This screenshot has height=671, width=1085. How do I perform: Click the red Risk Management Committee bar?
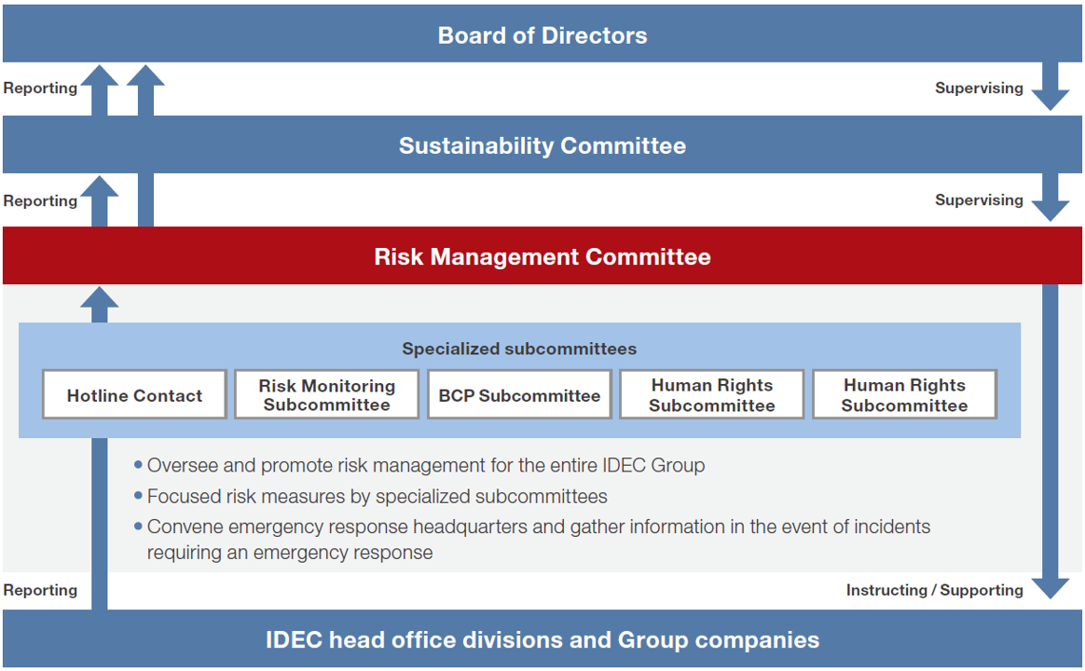542,256
